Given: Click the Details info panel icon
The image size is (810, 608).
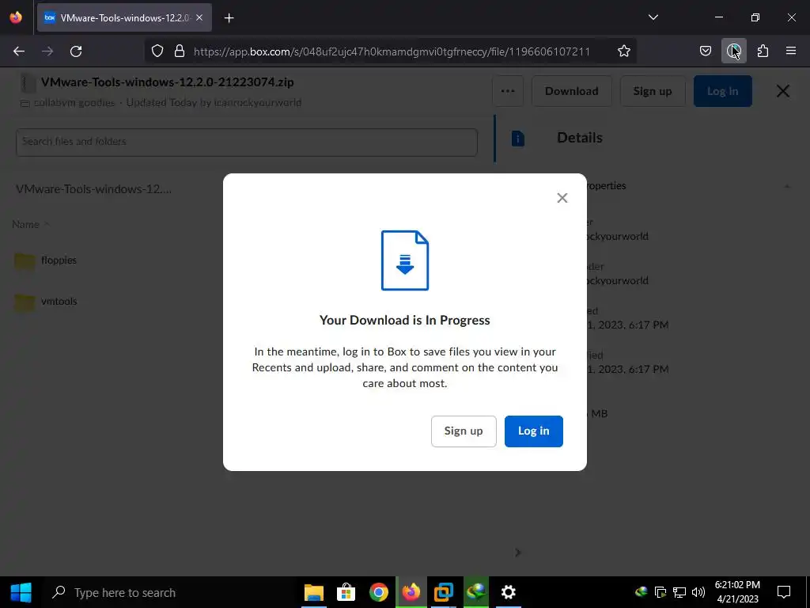Looking at the screenshot, I should pos(517,138).
